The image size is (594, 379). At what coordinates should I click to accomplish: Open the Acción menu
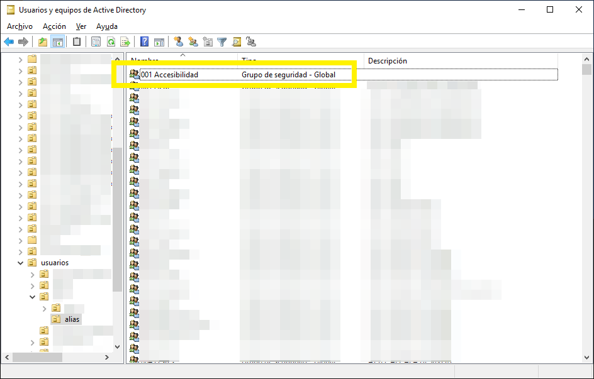point(54,26)
